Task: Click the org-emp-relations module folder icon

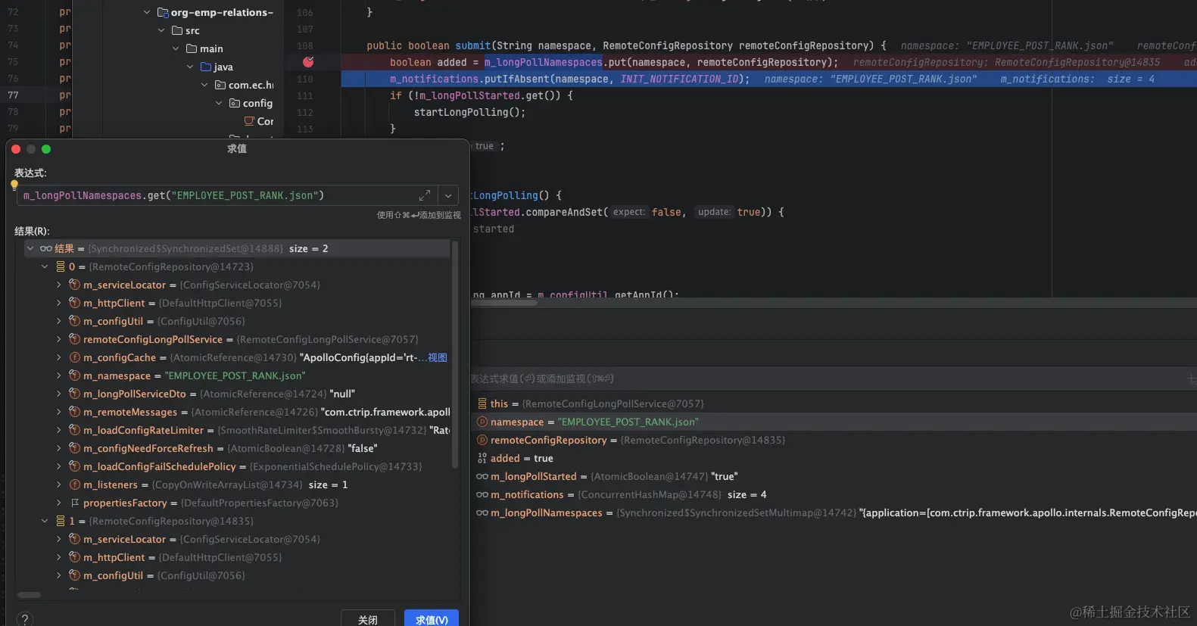Action: [x=163, y=12]
